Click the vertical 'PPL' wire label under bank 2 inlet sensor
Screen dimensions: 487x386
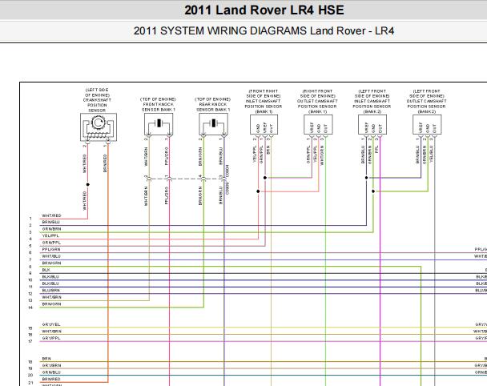click(376, 150)
